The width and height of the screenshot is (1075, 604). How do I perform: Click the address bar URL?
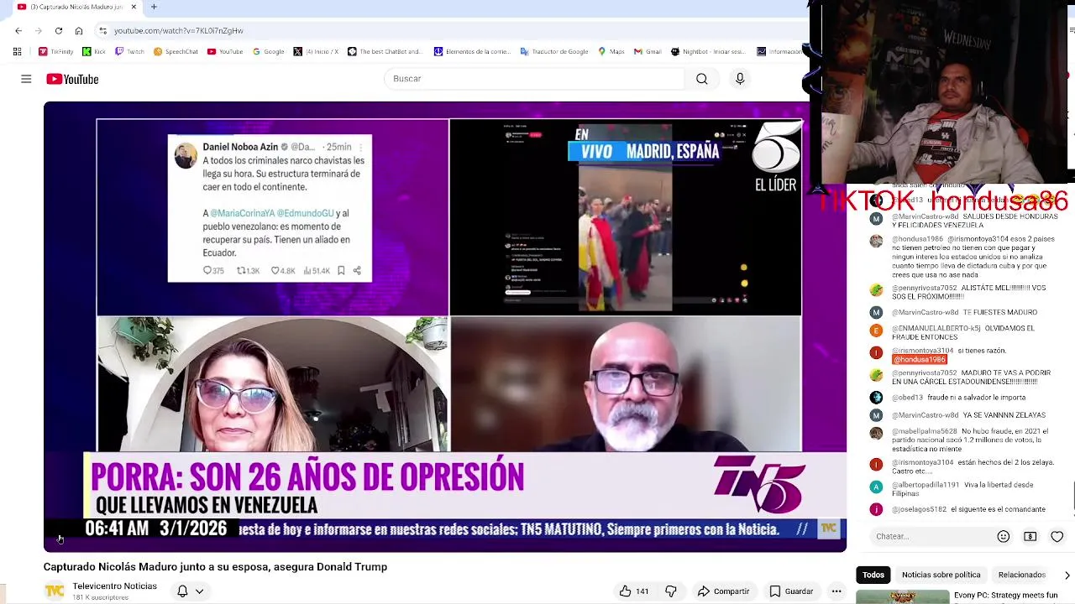[179, 31]
